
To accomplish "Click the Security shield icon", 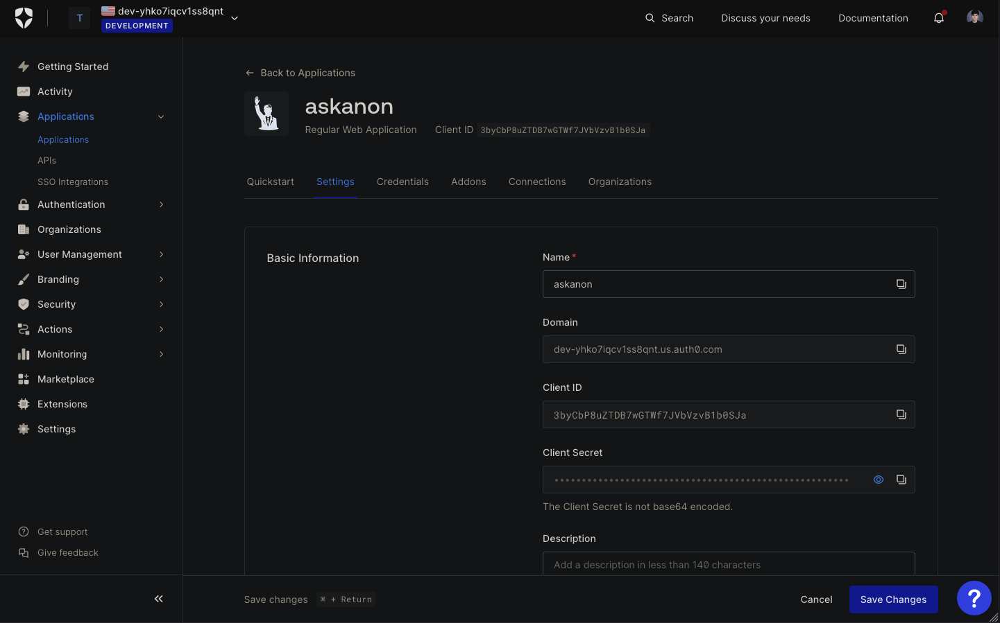I will click(x=24, y=304).
